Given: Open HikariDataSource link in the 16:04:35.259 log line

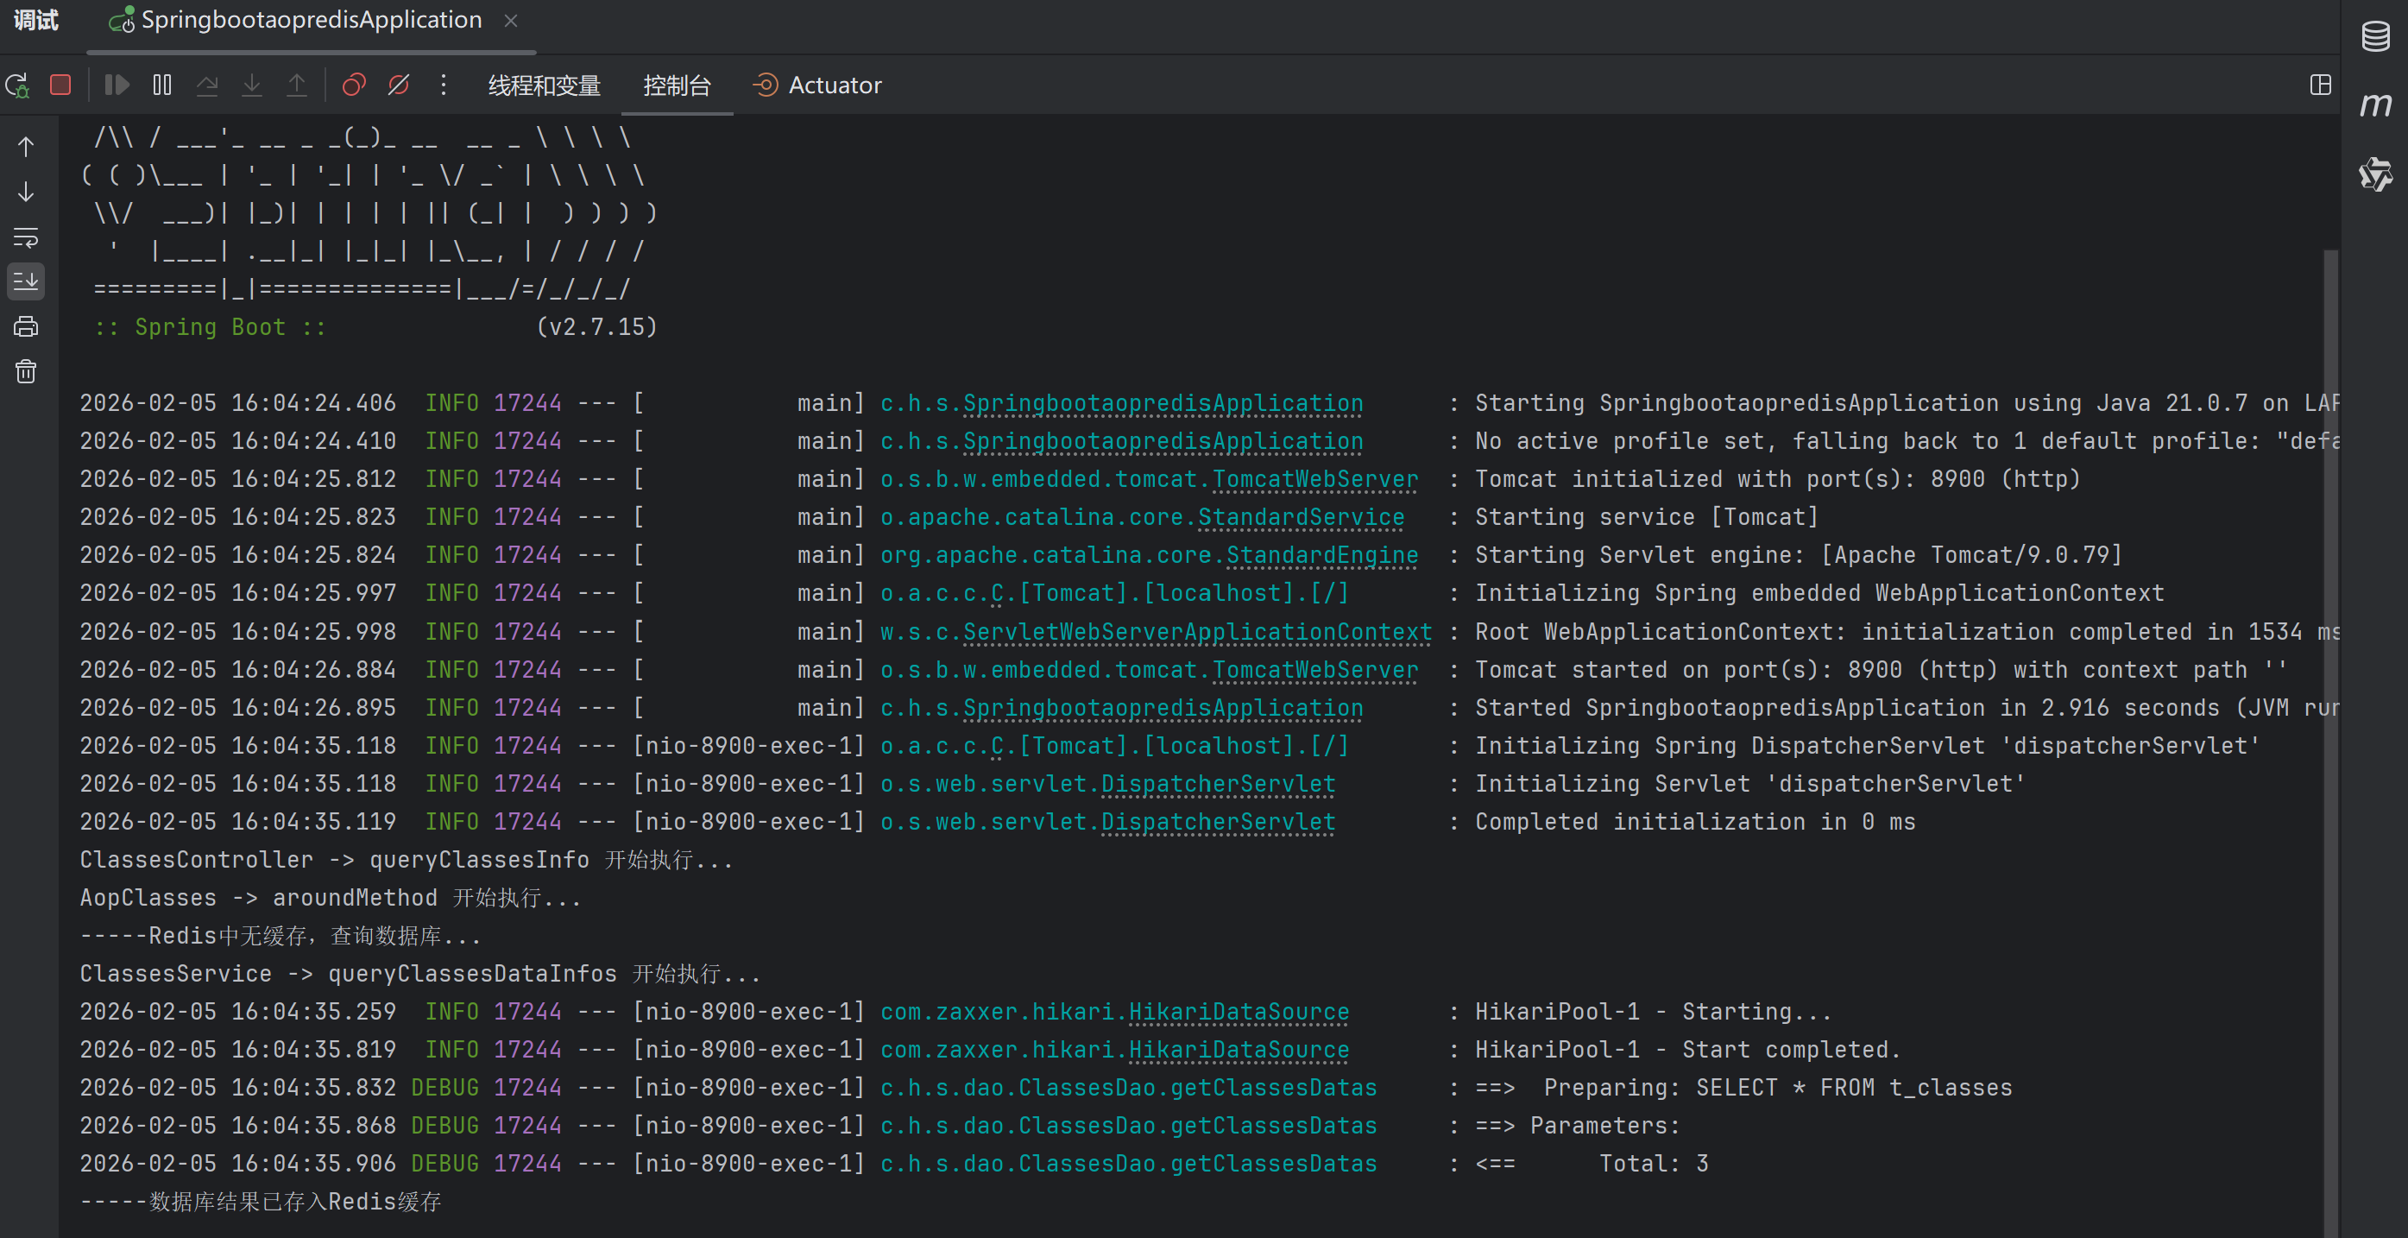Looking at the screenshot, I should tap(1238, 1012).
